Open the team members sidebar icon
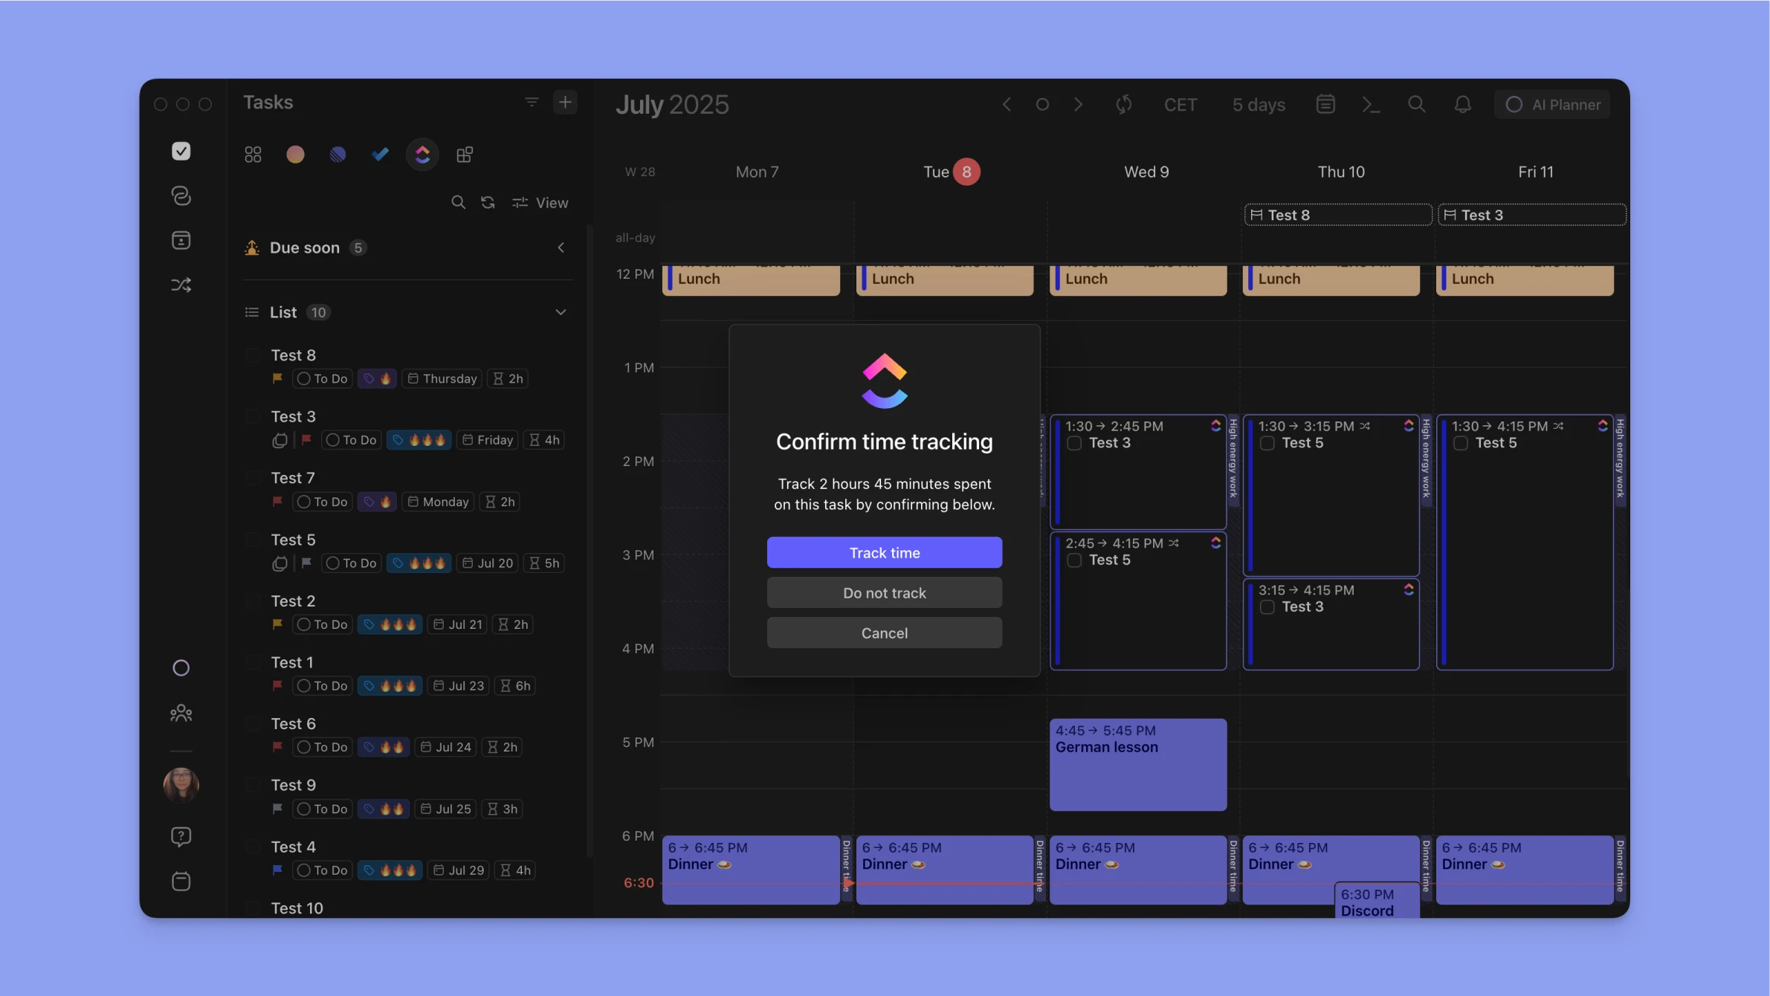Screen dimensions: 1770x996 point(181,714)
